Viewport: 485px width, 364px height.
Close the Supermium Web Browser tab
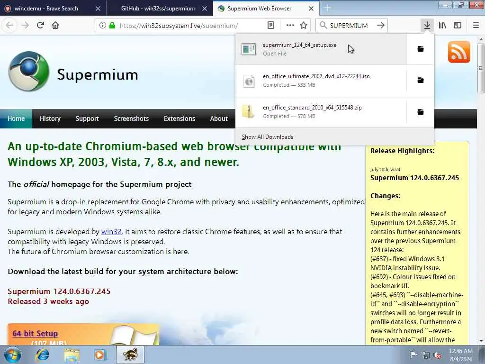pyautogui.click(x=311, y=9)
